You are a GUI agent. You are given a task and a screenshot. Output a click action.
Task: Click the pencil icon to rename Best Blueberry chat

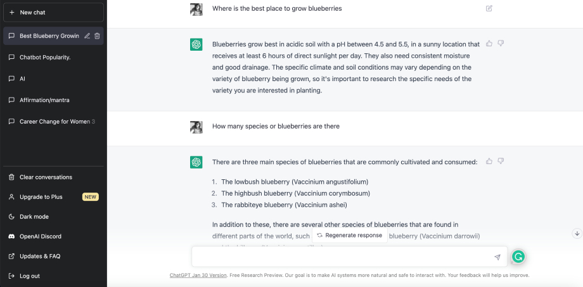[x=87, y=36]
